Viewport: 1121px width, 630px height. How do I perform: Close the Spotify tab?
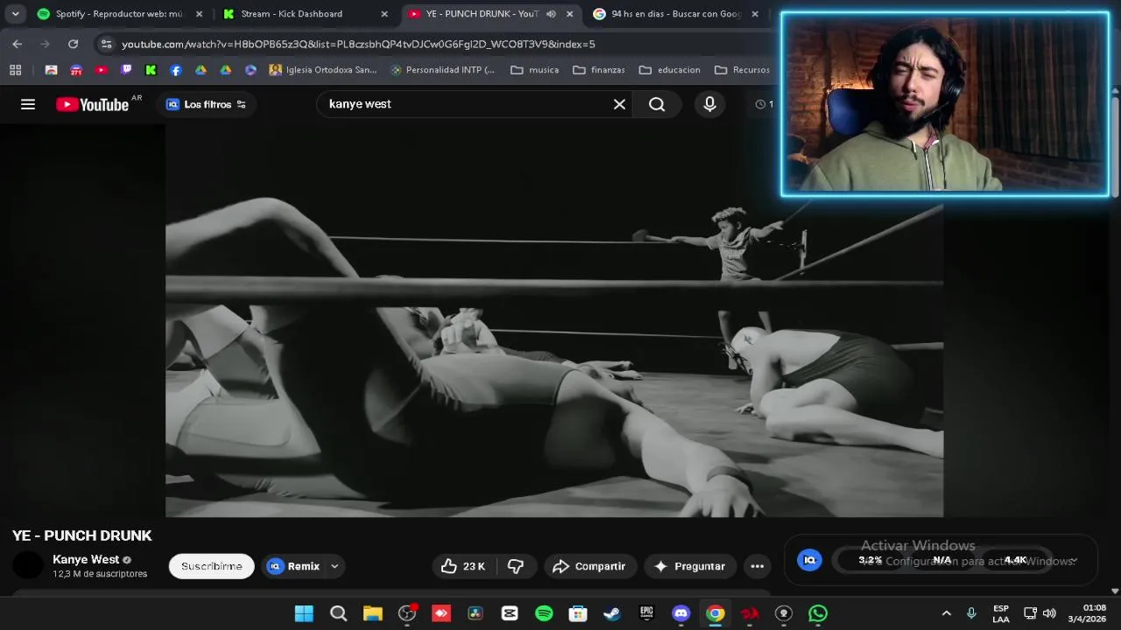199,14
